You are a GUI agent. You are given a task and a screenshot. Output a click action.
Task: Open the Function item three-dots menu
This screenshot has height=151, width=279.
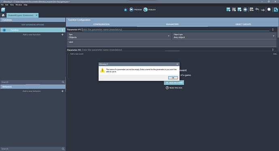[x=62, y=30]
